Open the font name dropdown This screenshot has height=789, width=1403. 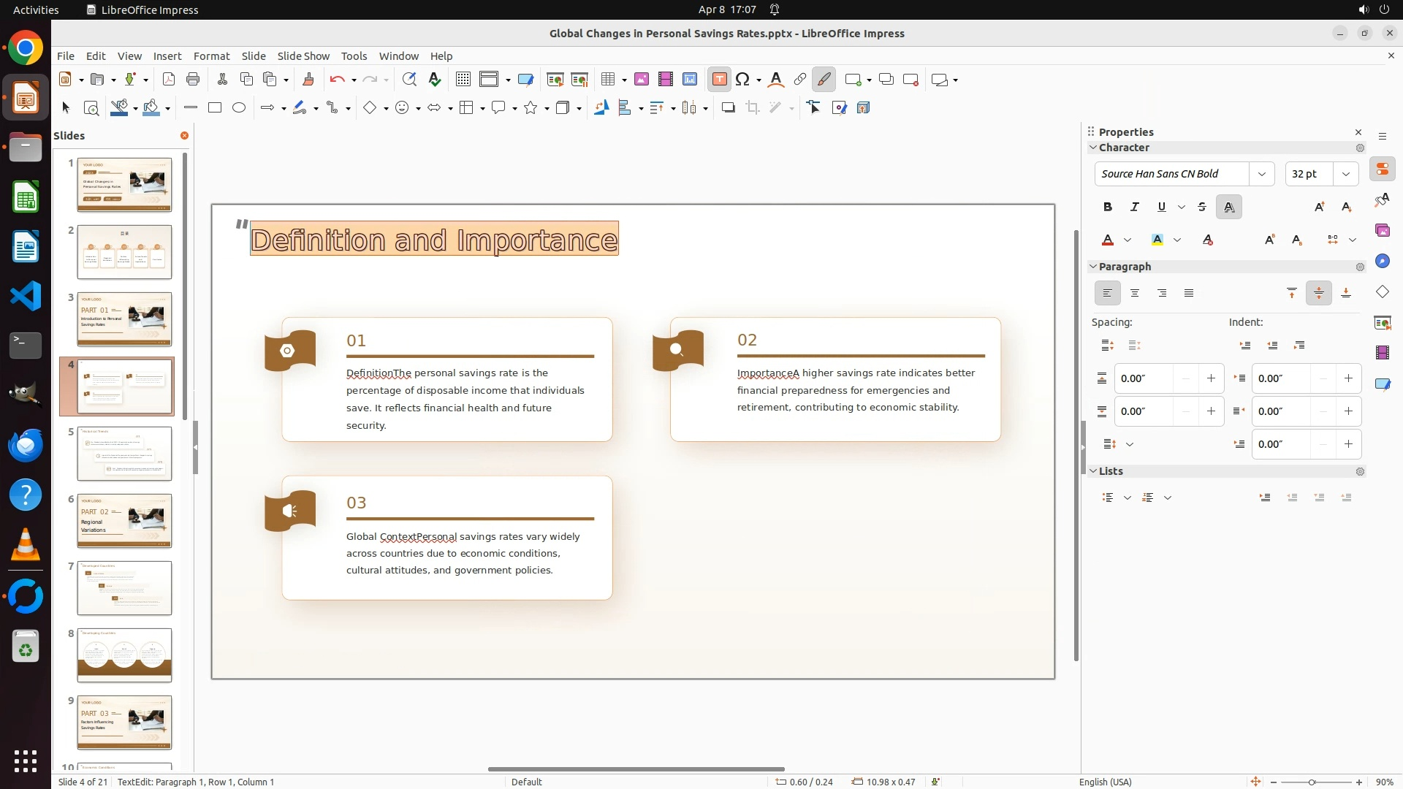[1262, 174]
